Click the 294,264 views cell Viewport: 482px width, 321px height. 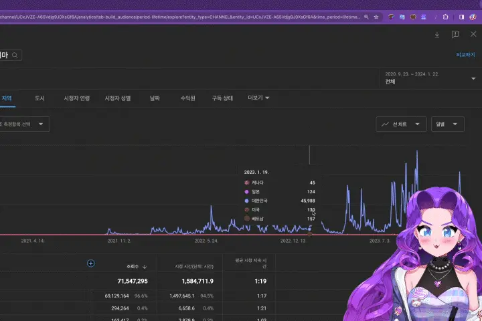pyautogui.click(x=120, y=308)
